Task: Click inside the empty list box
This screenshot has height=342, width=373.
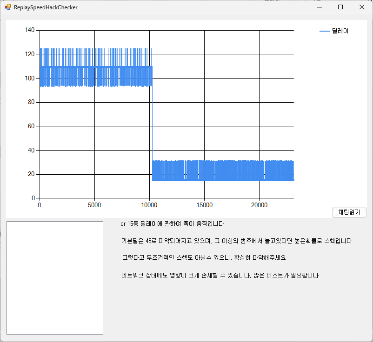Action: point(54,277)
